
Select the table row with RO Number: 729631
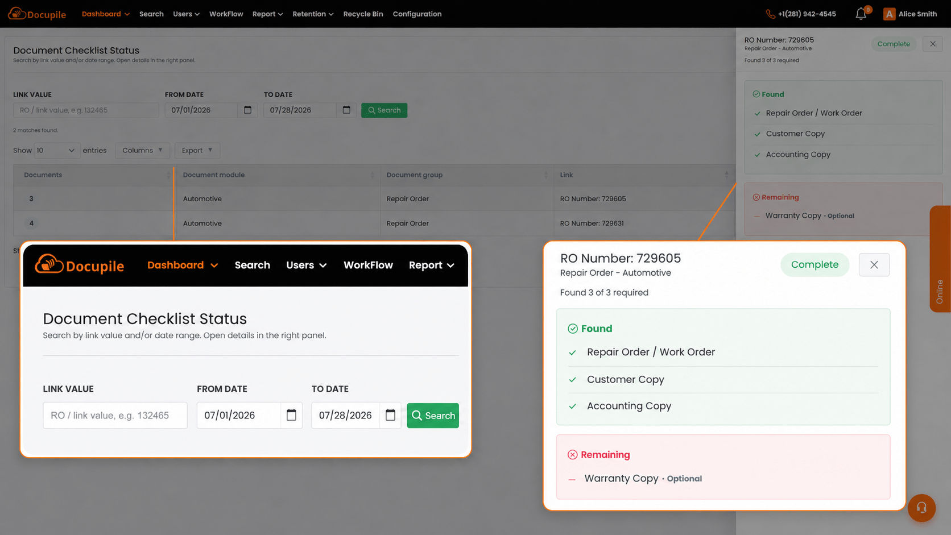pyautogui.click(x=374, y=223)
